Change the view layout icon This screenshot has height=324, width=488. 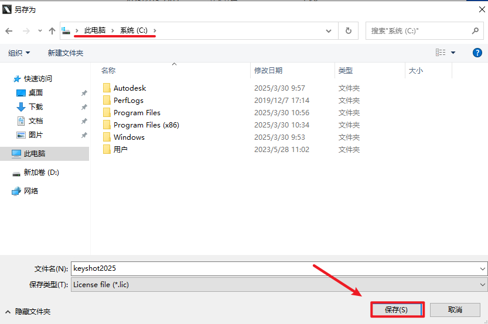[441, 53]
